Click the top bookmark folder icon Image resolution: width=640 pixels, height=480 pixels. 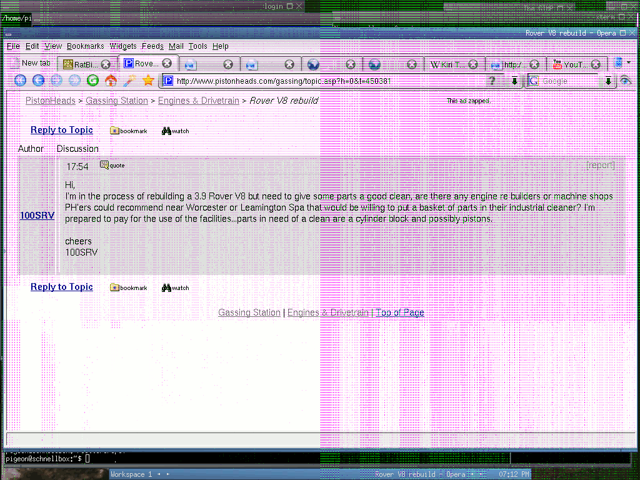point(115,131)
